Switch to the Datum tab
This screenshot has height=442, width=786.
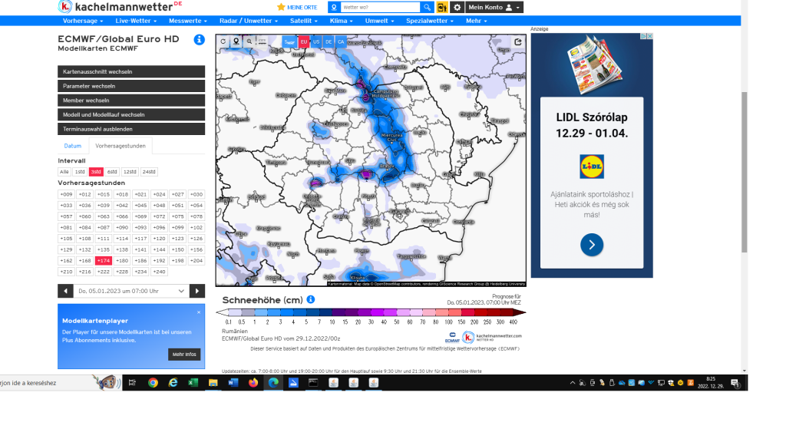(73, 146)
